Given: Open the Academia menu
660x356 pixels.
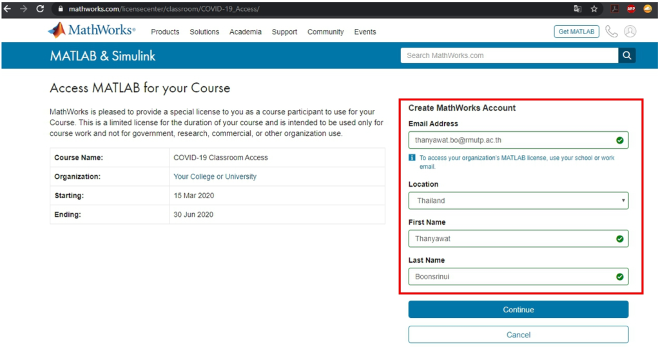Looking at the screenshot, I should [x=246, y=32].
